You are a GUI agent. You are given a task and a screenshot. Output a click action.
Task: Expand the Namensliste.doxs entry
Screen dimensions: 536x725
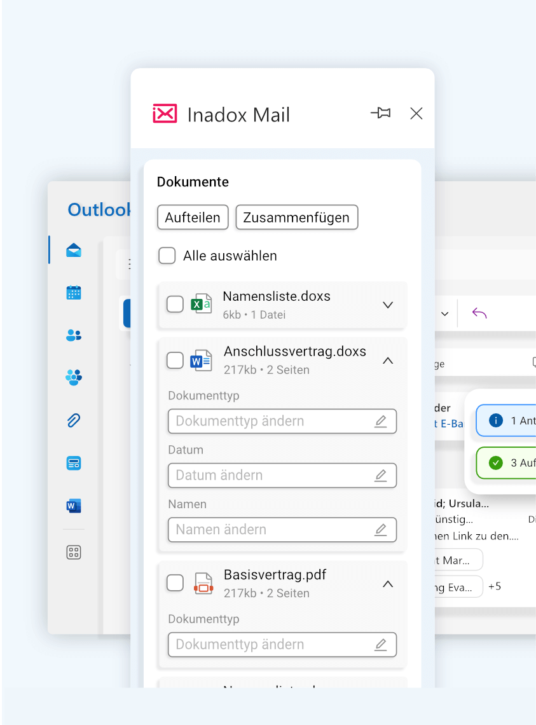[388, 305]
